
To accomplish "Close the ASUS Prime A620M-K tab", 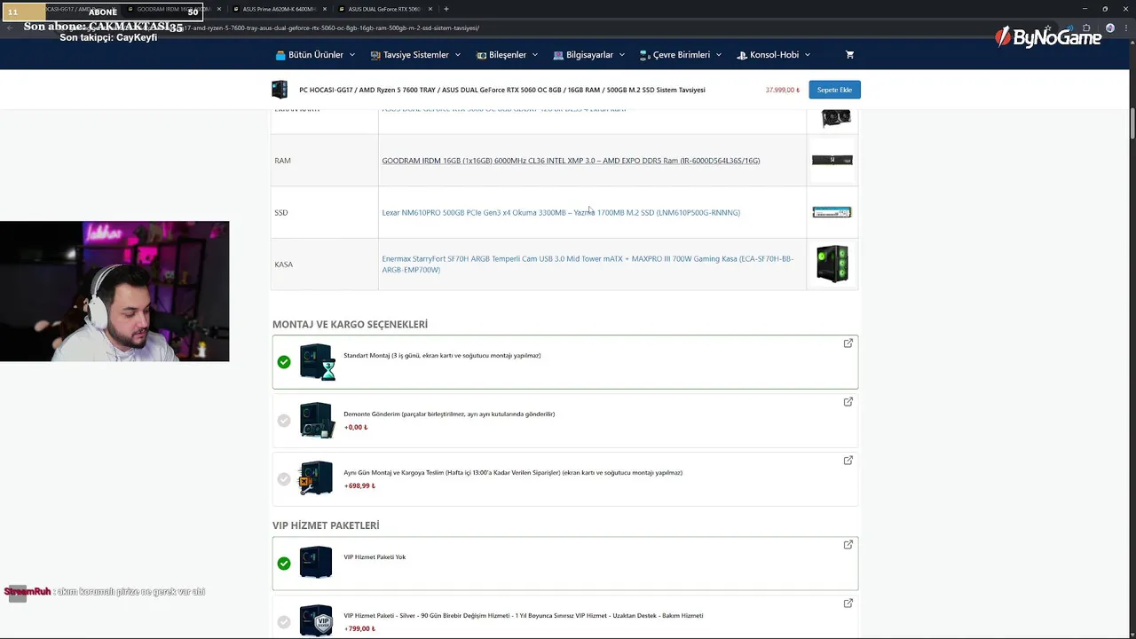I will point(325,9).
